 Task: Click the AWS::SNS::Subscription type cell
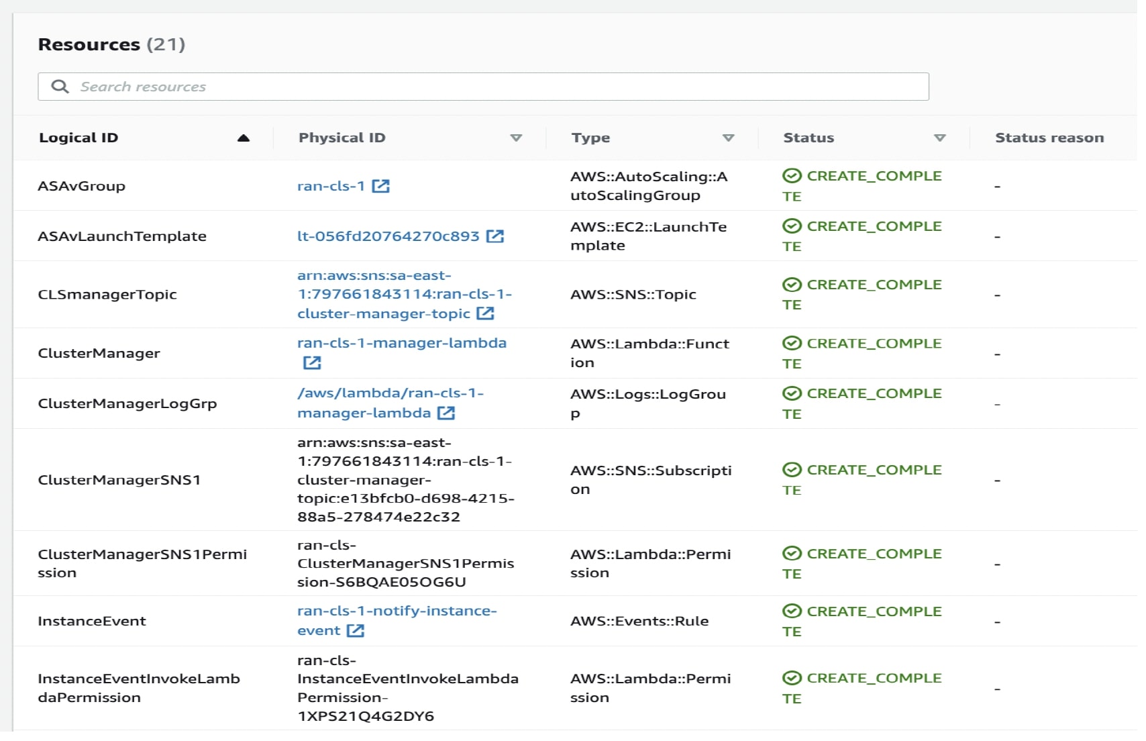[651, 480]
